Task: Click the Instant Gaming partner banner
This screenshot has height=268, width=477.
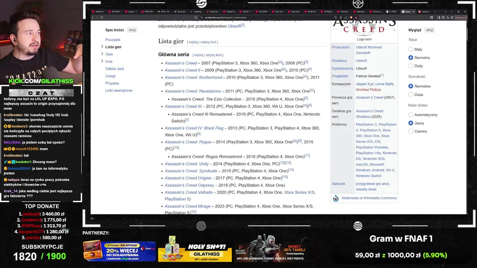Action: 271,249
